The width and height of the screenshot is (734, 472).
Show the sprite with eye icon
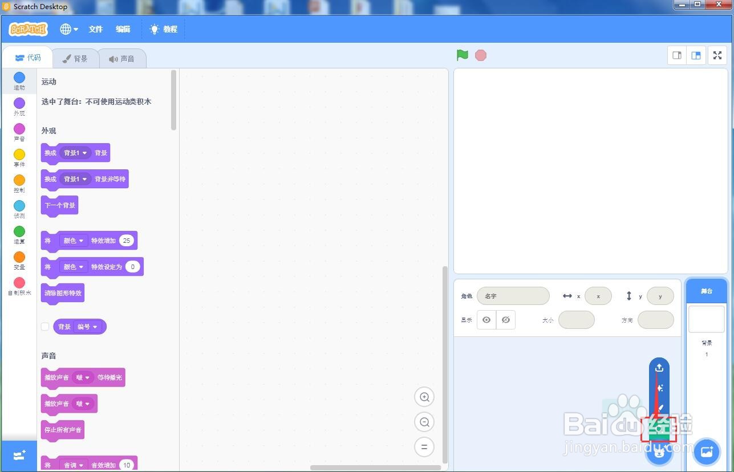tap(486, 320)
